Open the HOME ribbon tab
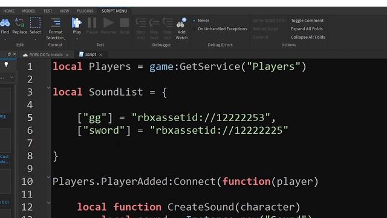 coord(9,11)
